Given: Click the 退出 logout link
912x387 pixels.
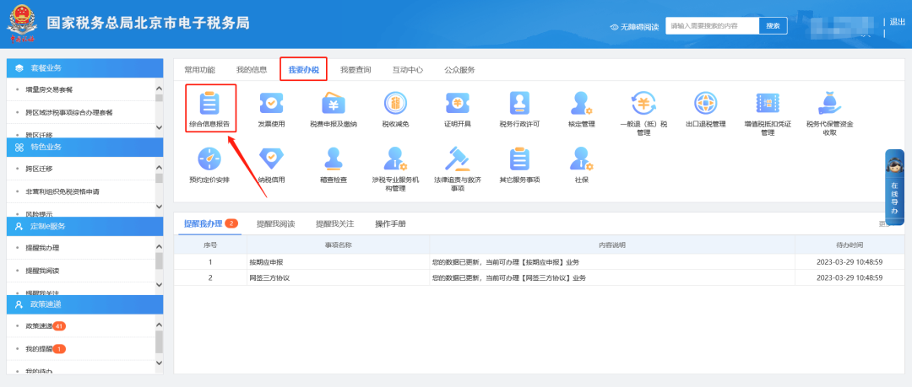Looking at the screenshot, I should point(898,22).
